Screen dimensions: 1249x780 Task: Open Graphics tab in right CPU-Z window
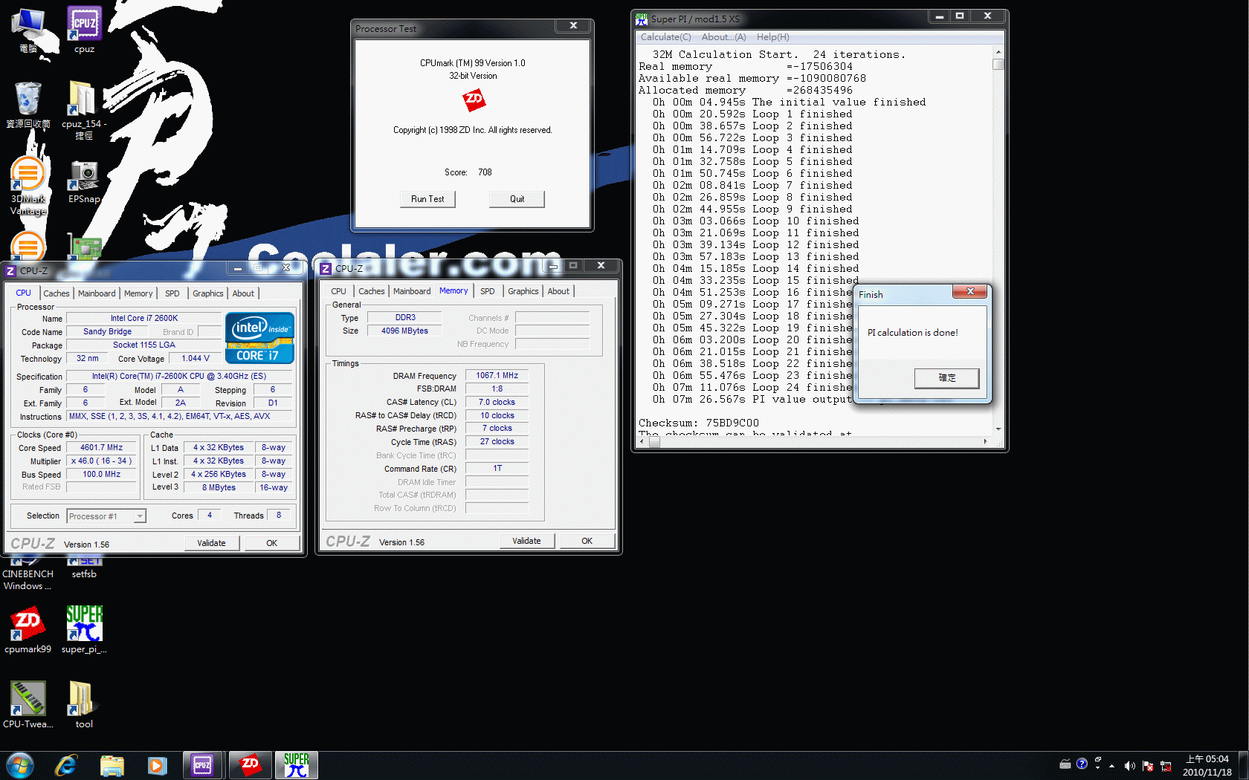click(523, 291)
